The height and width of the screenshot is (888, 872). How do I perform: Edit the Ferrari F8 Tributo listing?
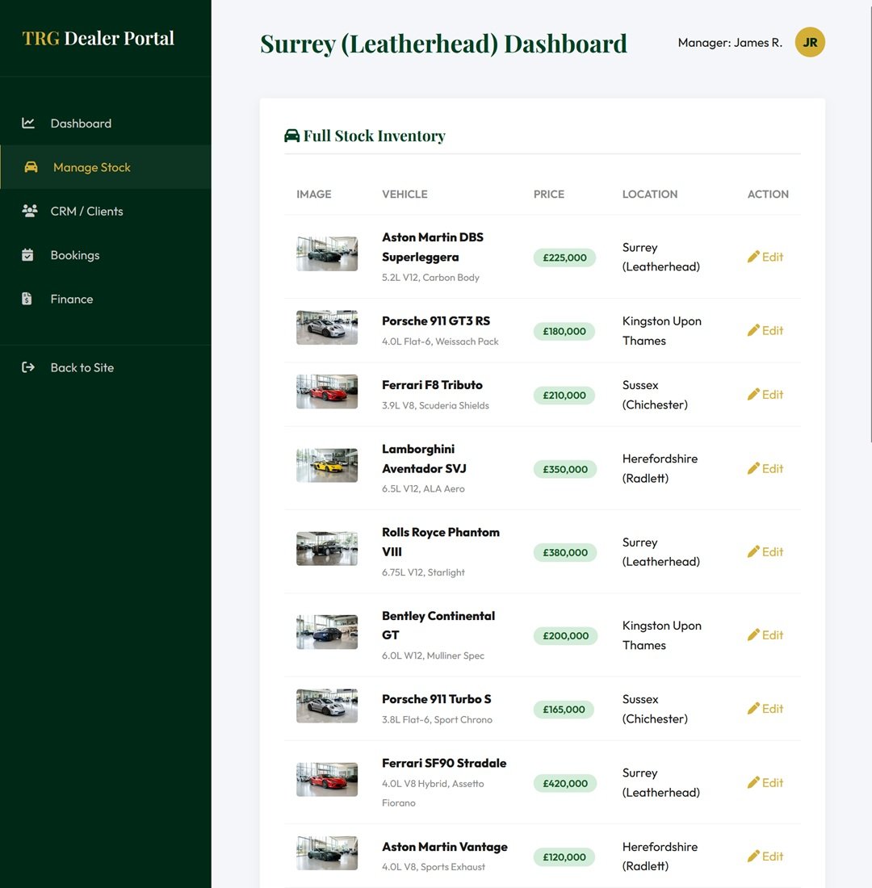(765, 395)
